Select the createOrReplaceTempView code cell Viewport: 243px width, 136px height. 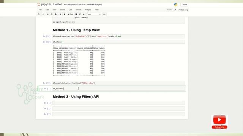pos(118,83)
